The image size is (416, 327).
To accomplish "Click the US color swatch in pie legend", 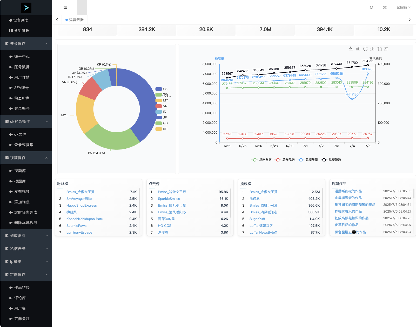I will pos(159,89).
